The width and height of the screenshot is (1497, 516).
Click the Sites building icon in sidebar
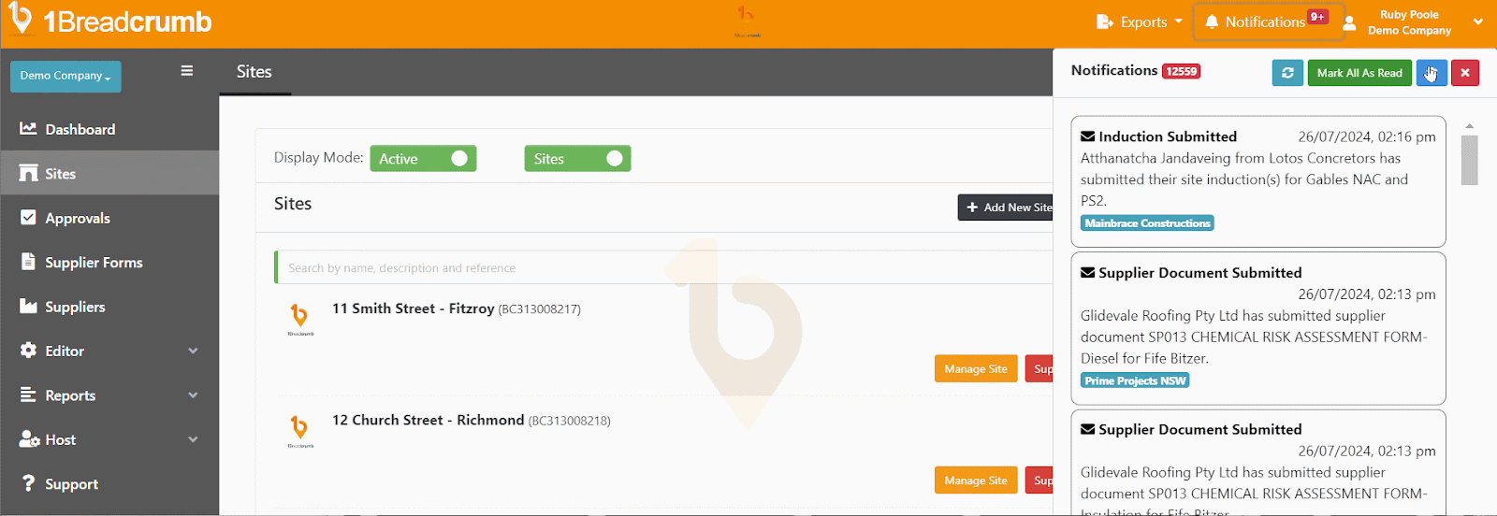[29, 173]
